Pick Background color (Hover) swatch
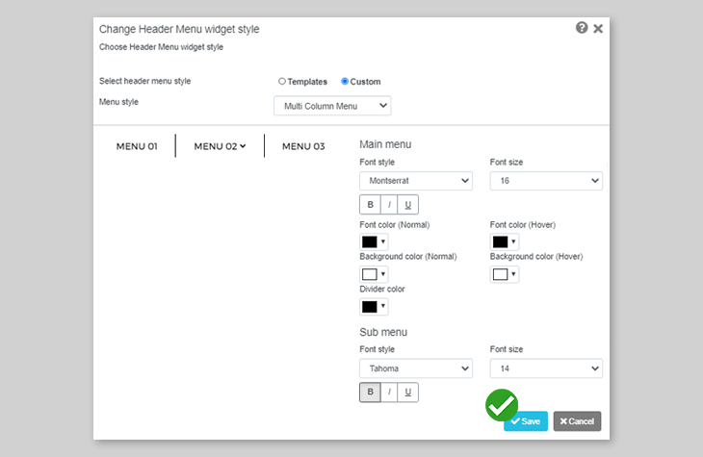 pos(505,274)
